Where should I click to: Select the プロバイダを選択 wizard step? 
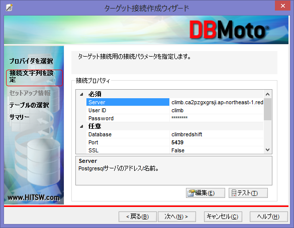click(31, 61)
